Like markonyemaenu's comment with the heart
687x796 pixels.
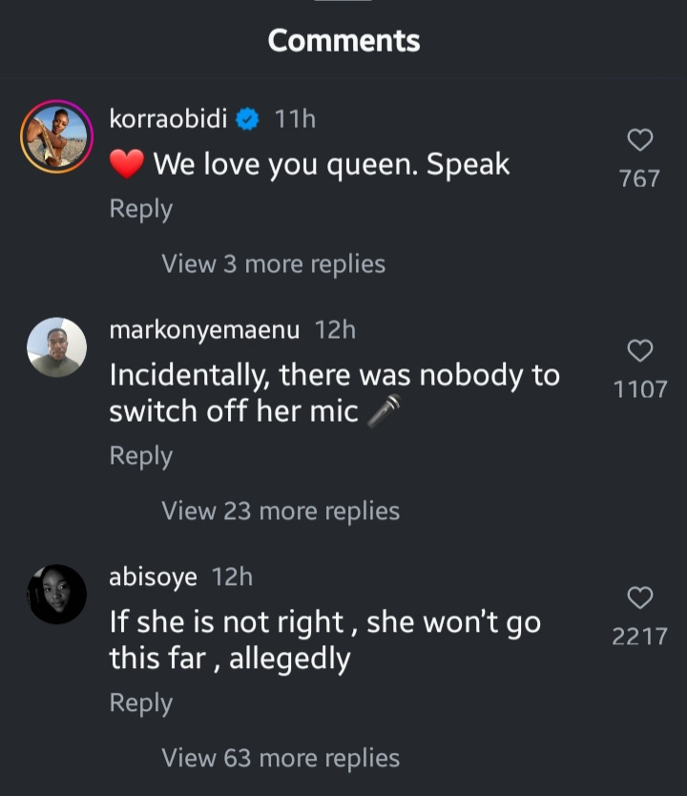639,351
